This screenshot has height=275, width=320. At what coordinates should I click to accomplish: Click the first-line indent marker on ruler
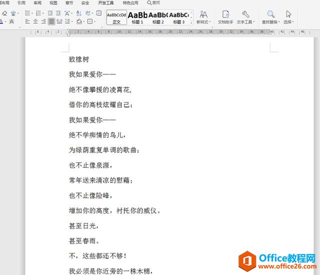click(68, 30)
